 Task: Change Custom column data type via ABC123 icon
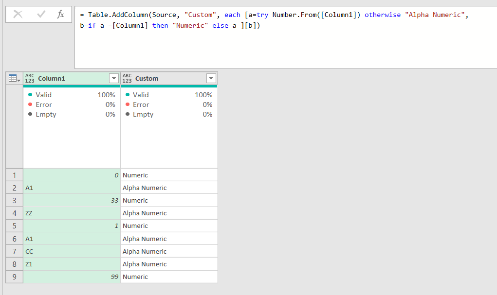127,78
